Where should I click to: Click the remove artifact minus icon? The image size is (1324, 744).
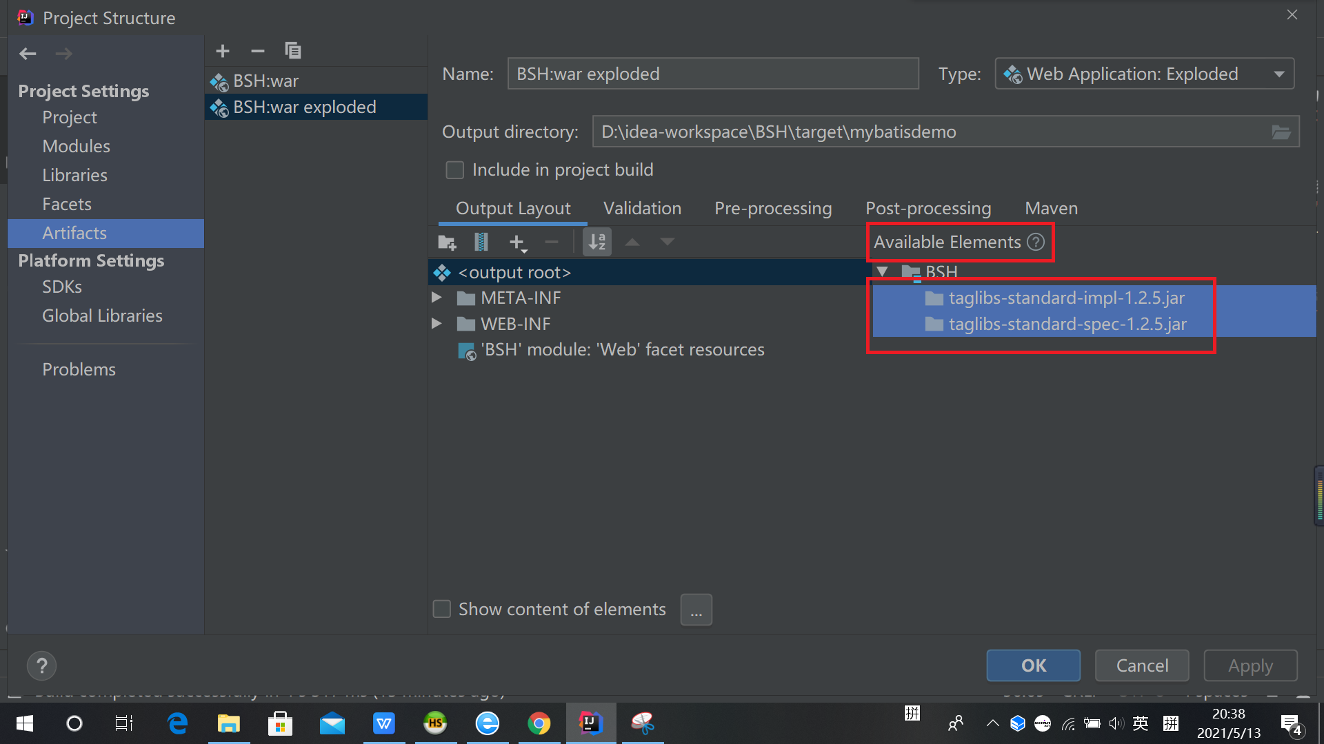click(257, 51)
